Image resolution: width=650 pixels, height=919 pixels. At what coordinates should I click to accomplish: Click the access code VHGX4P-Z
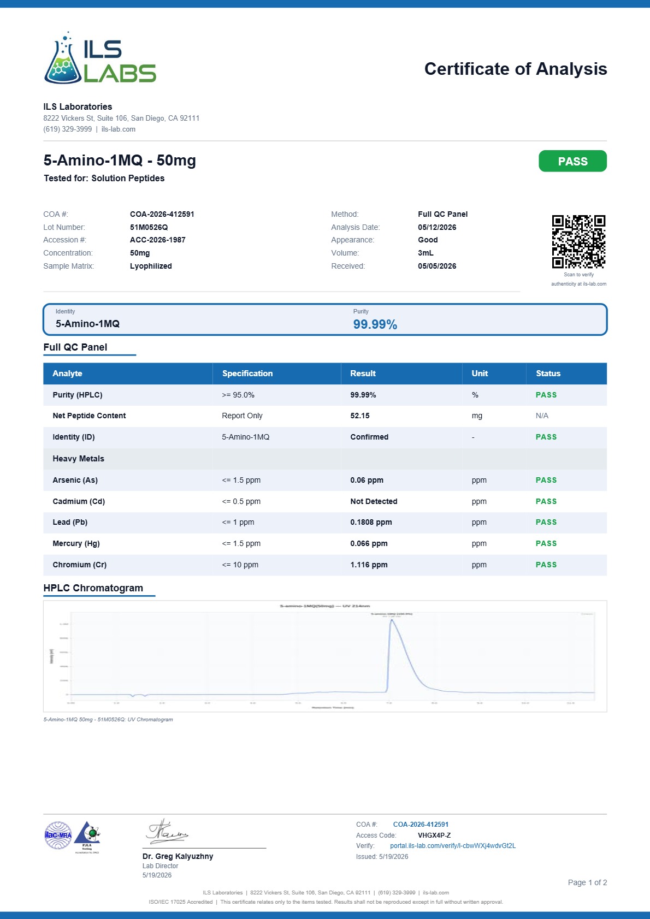pos(434,835)
